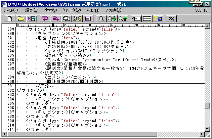
Task: Click the New file toolbar icon
Action: (10, 18)
